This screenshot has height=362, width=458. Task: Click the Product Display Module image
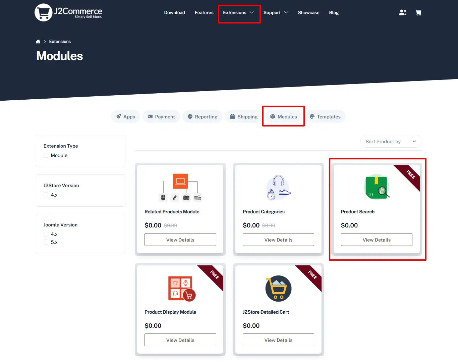tap(182, 288)
